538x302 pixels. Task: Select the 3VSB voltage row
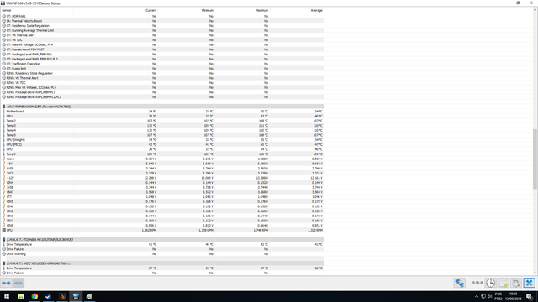[x=162, y=187]
